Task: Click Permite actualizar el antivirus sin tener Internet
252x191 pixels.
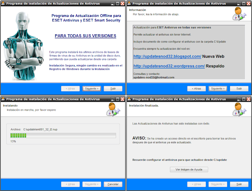Action: coord(162,35)
